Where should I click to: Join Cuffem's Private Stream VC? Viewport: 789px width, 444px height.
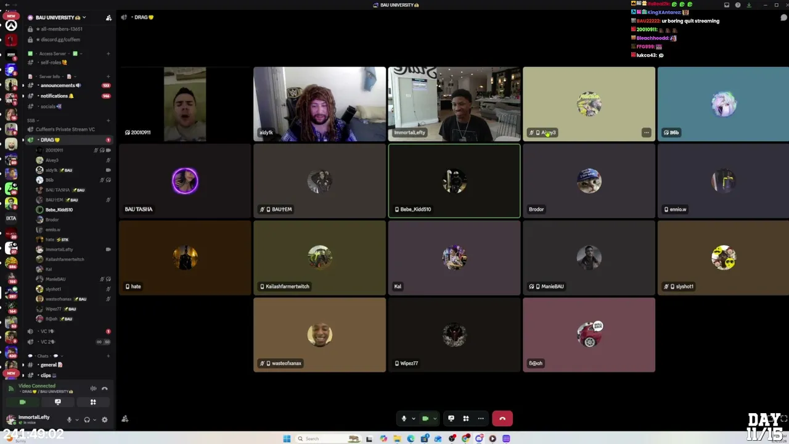(x=68, y=129)
